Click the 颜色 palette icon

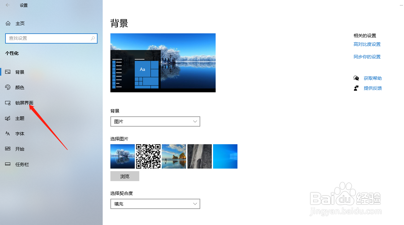point(8,88)
